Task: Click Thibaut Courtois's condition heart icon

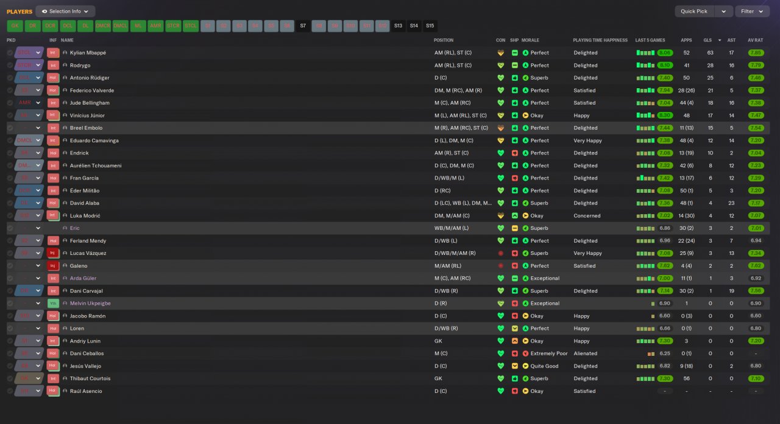Action: pos(501,378)
